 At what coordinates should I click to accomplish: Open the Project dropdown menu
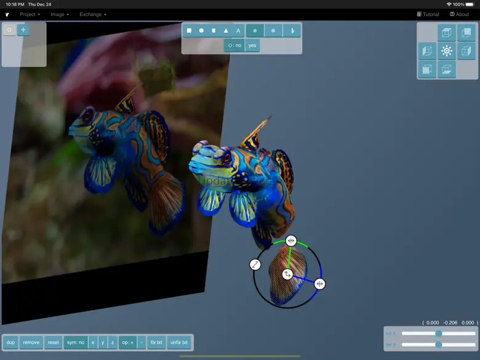(x=30, y=14)
